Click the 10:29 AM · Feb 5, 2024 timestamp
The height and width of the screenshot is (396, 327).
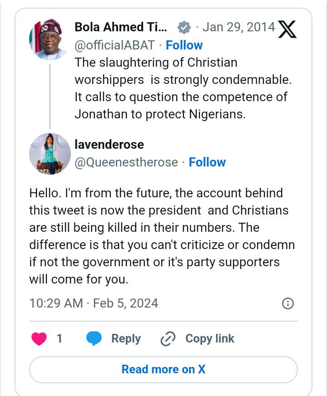pos(94,303)
